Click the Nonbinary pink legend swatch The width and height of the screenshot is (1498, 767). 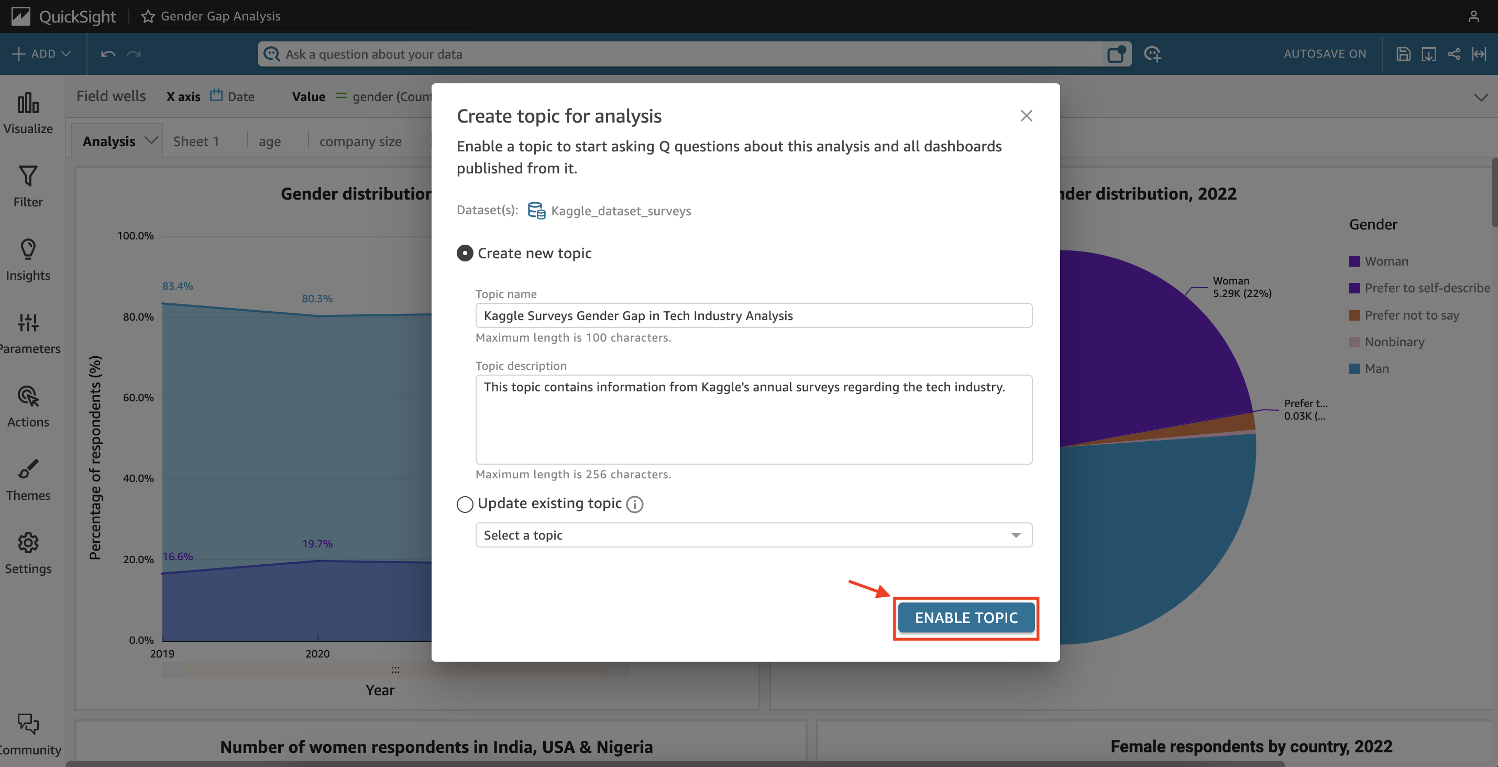pos(1354,342)
